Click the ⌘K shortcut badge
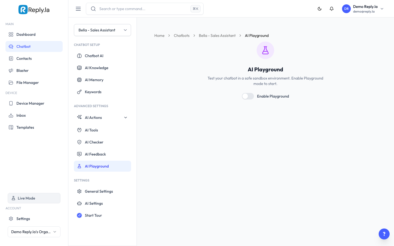 click(195, 9)
